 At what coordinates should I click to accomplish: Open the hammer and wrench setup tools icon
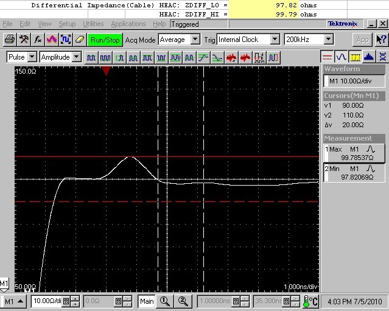pyautogui.click(x=24, y=40)
